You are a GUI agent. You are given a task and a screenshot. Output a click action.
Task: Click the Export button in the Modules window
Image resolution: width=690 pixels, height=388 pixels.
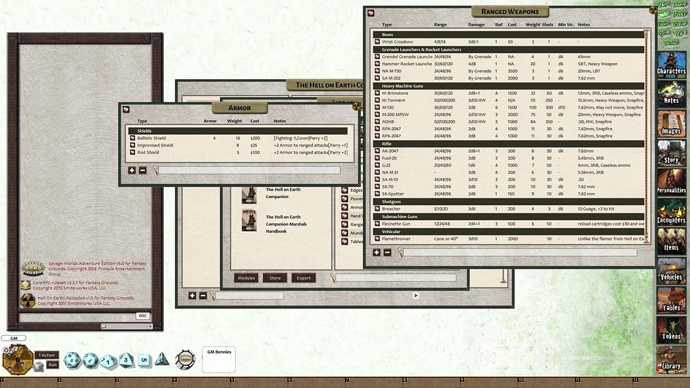pyautogui.click(x=303, y=278)
